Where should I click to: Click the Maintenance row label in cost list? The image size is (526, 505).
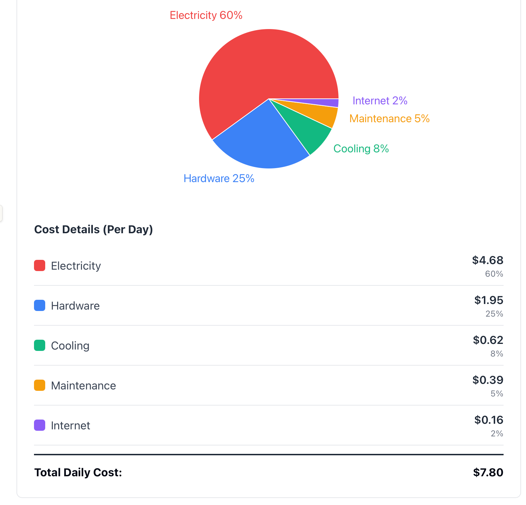pos(83,386)
